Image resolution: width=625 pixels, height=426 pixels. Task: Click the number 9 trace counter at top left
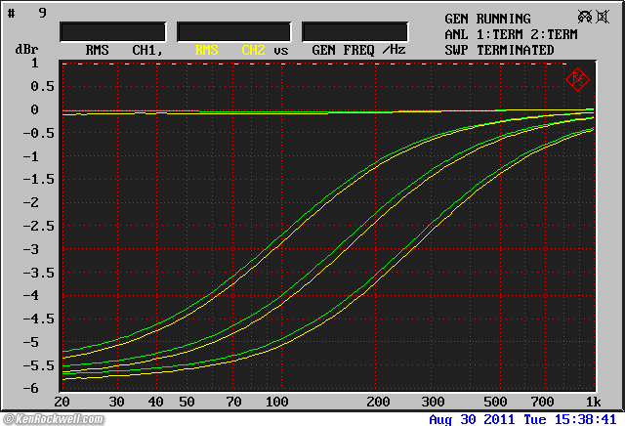tap(42, 13)
